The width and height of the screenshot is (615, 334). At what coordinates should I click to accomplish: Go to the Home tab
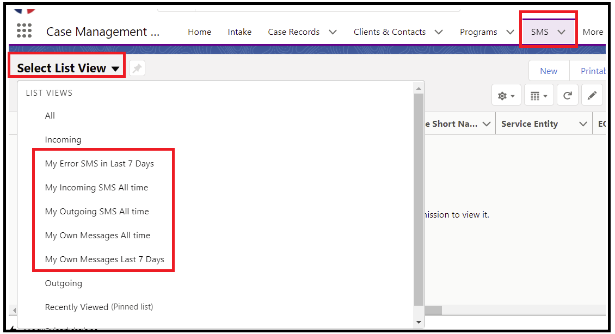pyautogui.click(x=199, y=32)
